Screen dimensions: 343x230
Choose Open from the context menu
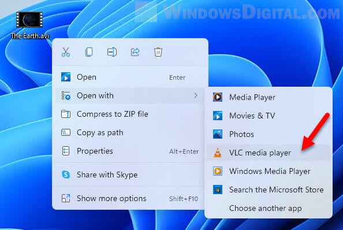pyautogui.click(x=130, y=77)
